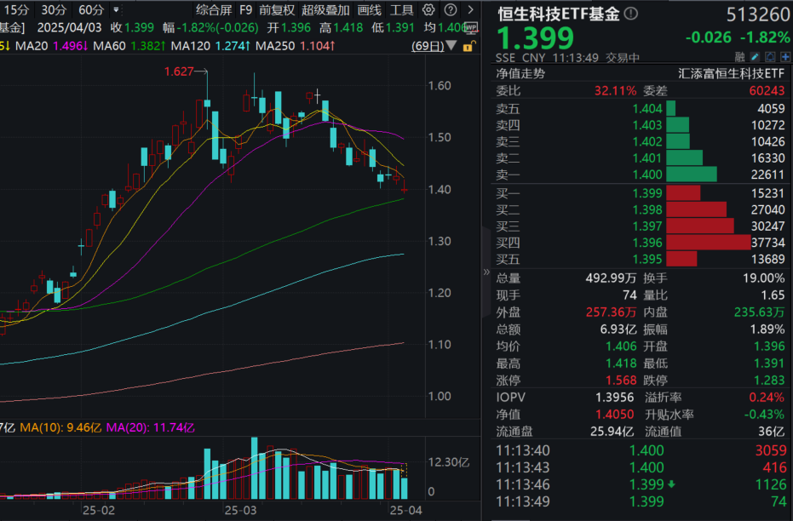The image size is (793, 521).
Task: Click the volume MA(10) 9.46亿 label
Action: (60, 427)
